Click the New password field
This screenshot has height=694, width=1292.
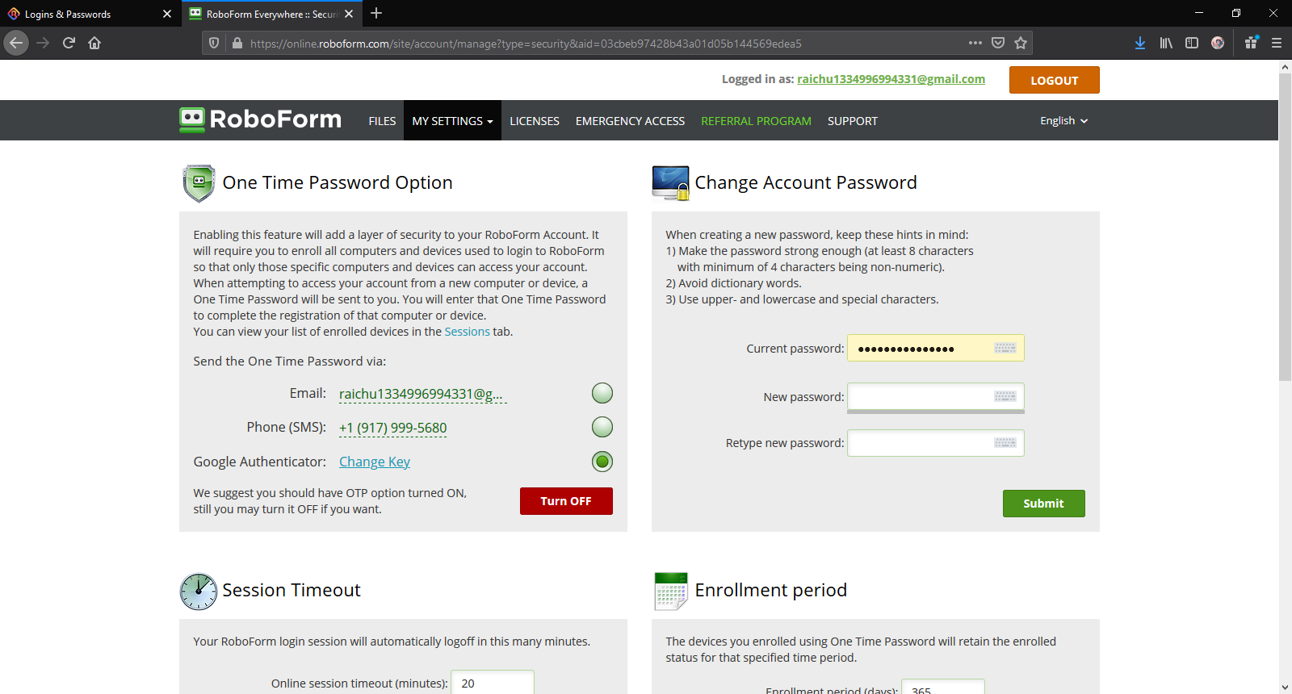click(x=936, y=396)
